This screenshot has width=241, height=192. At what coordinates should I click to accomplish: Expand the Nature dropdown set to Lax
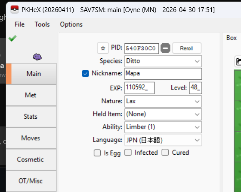(163, 102)
